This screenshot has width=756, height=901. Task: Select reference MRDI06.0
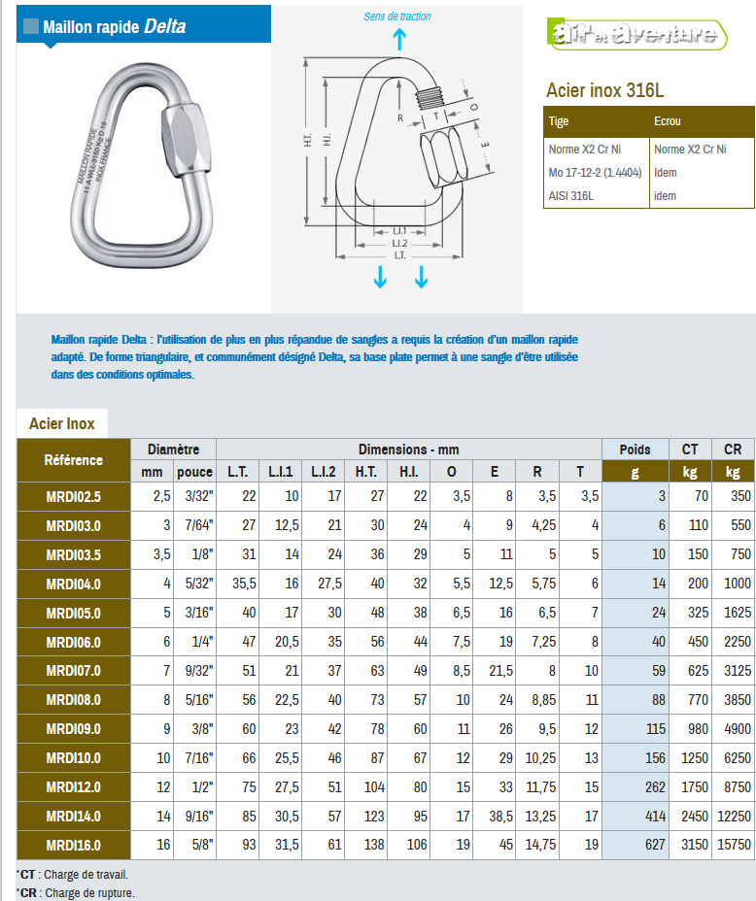pos(74,643)
